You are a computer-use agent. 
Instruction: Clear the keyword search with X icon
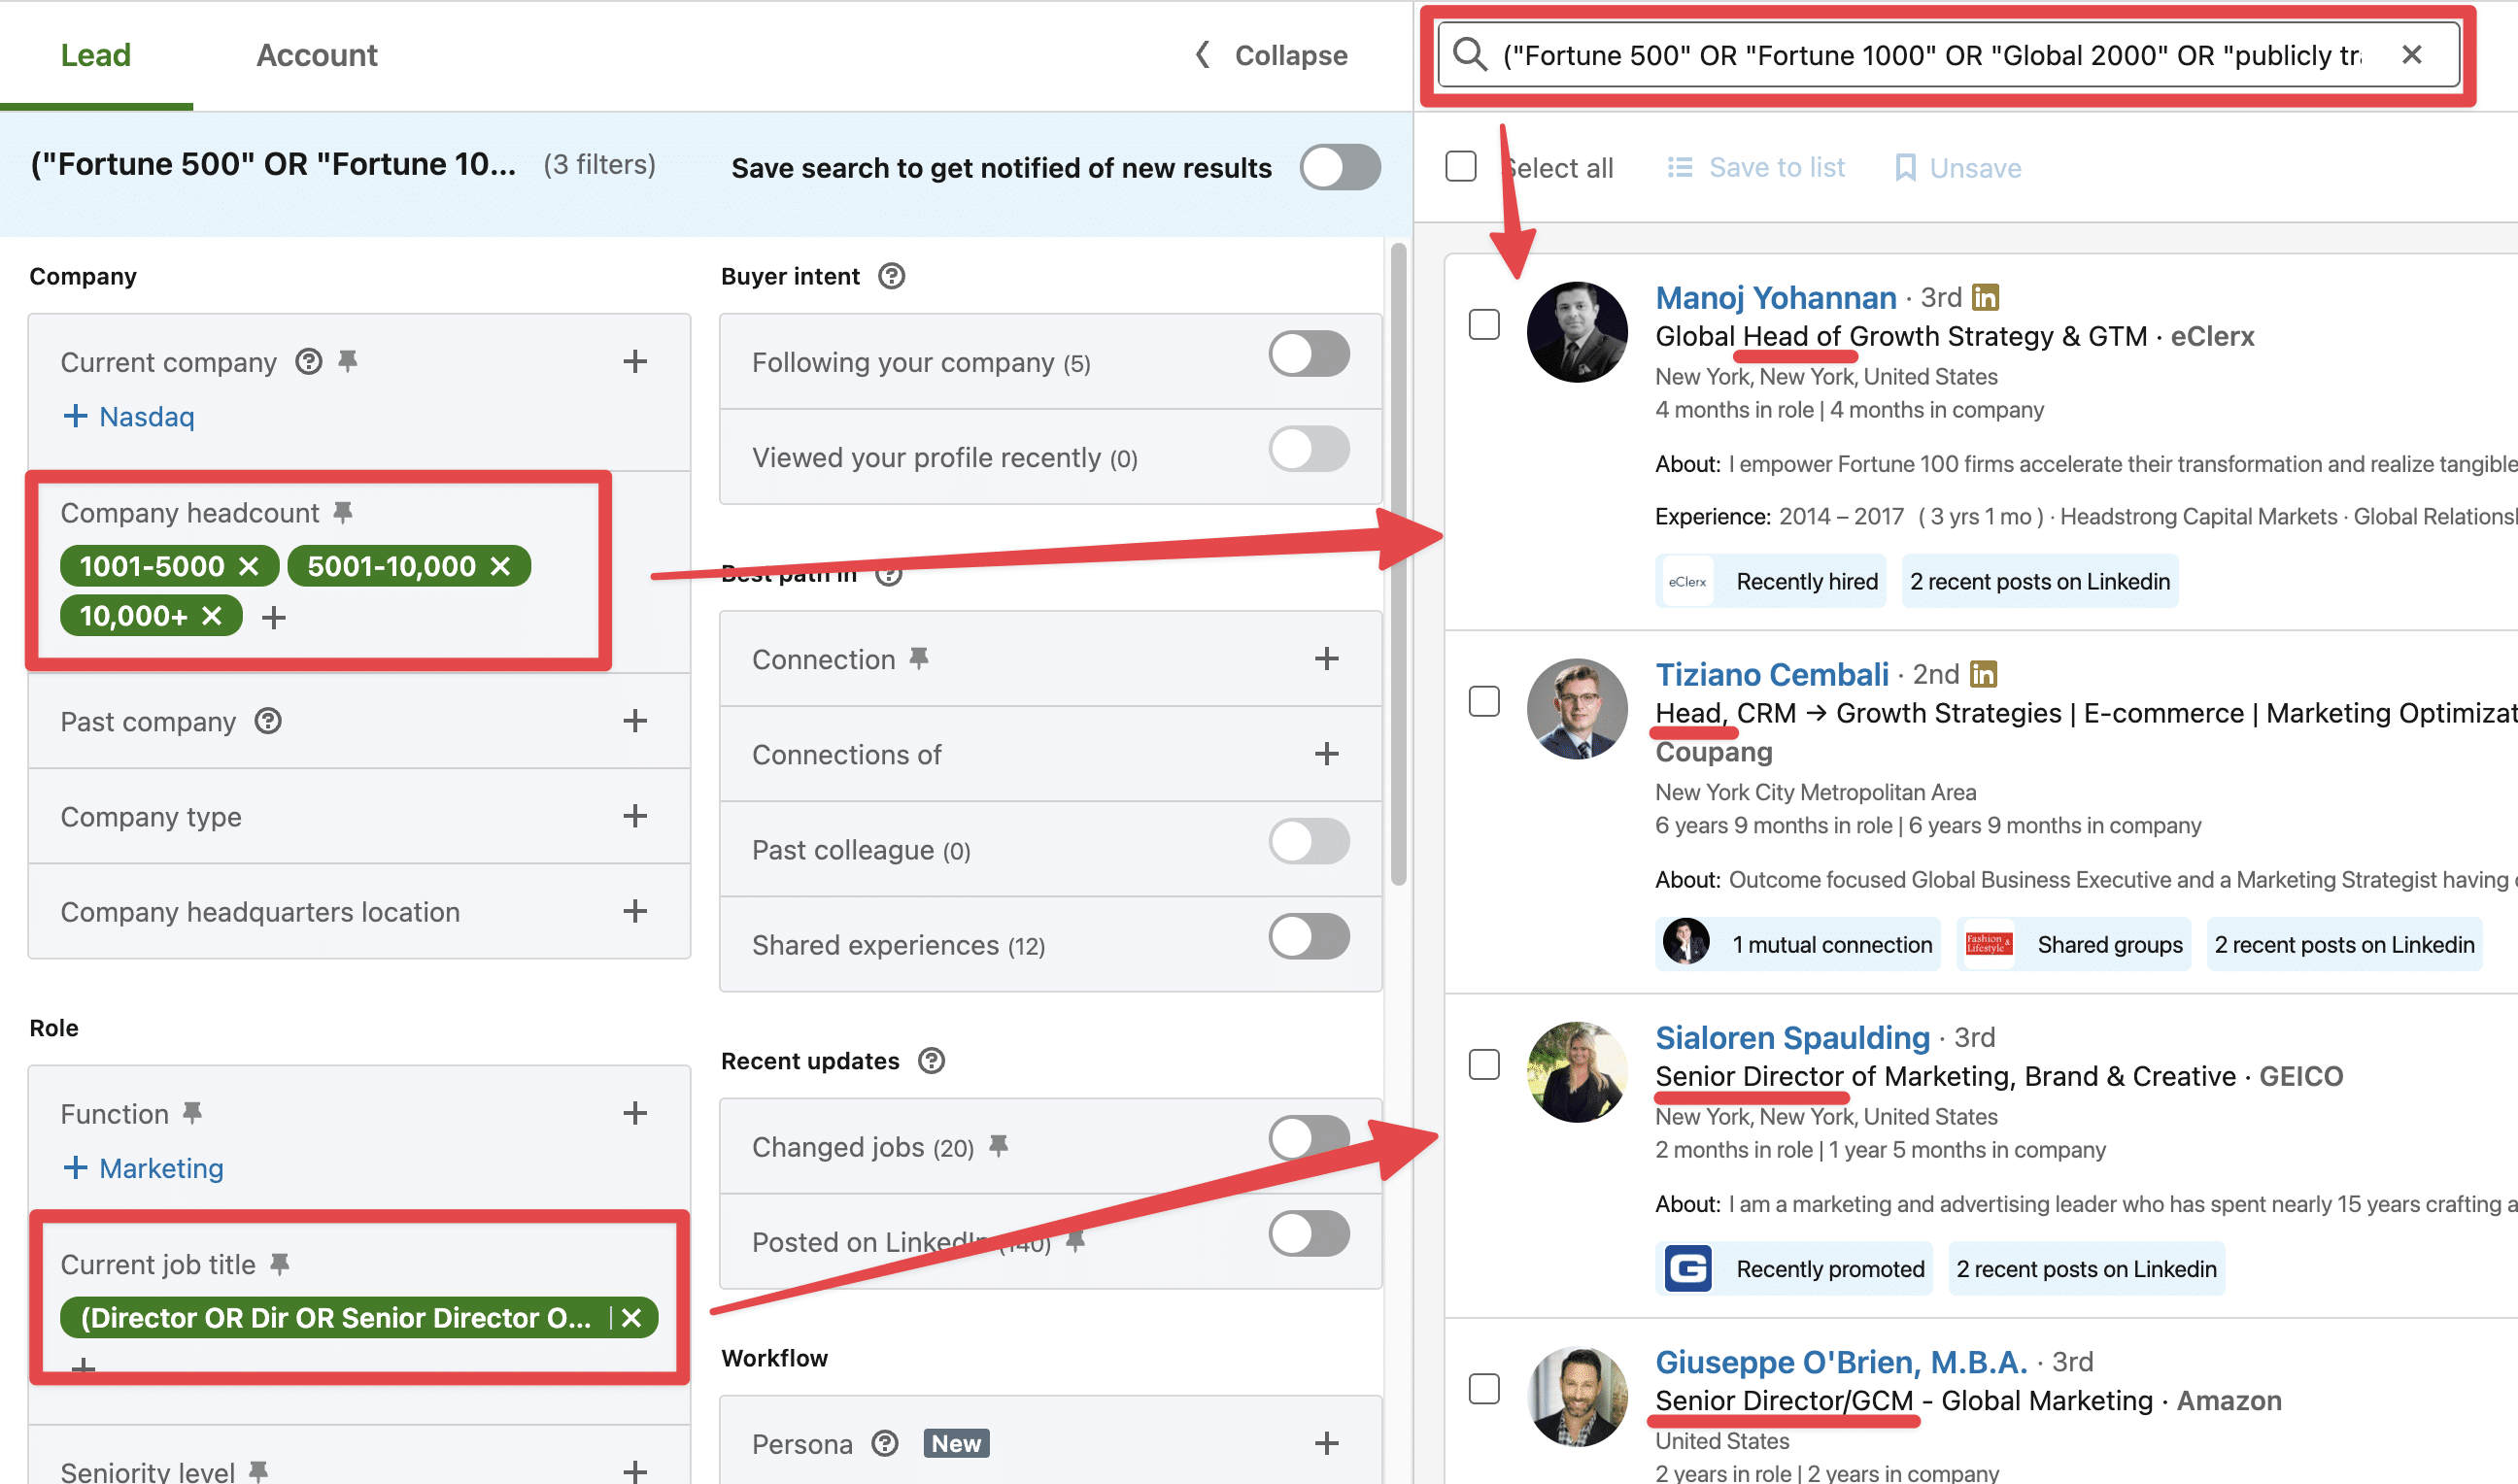point(2411,54)
